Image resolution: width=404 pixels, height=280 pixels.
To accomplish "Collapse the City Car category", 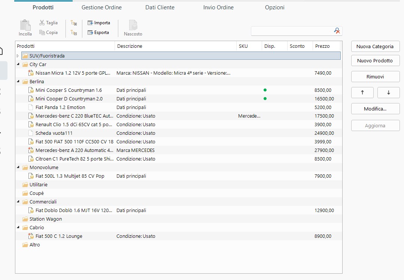I will pos(18,65).
